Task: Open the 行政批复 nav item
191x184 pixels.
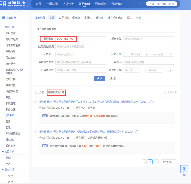Action: [117, 4]
